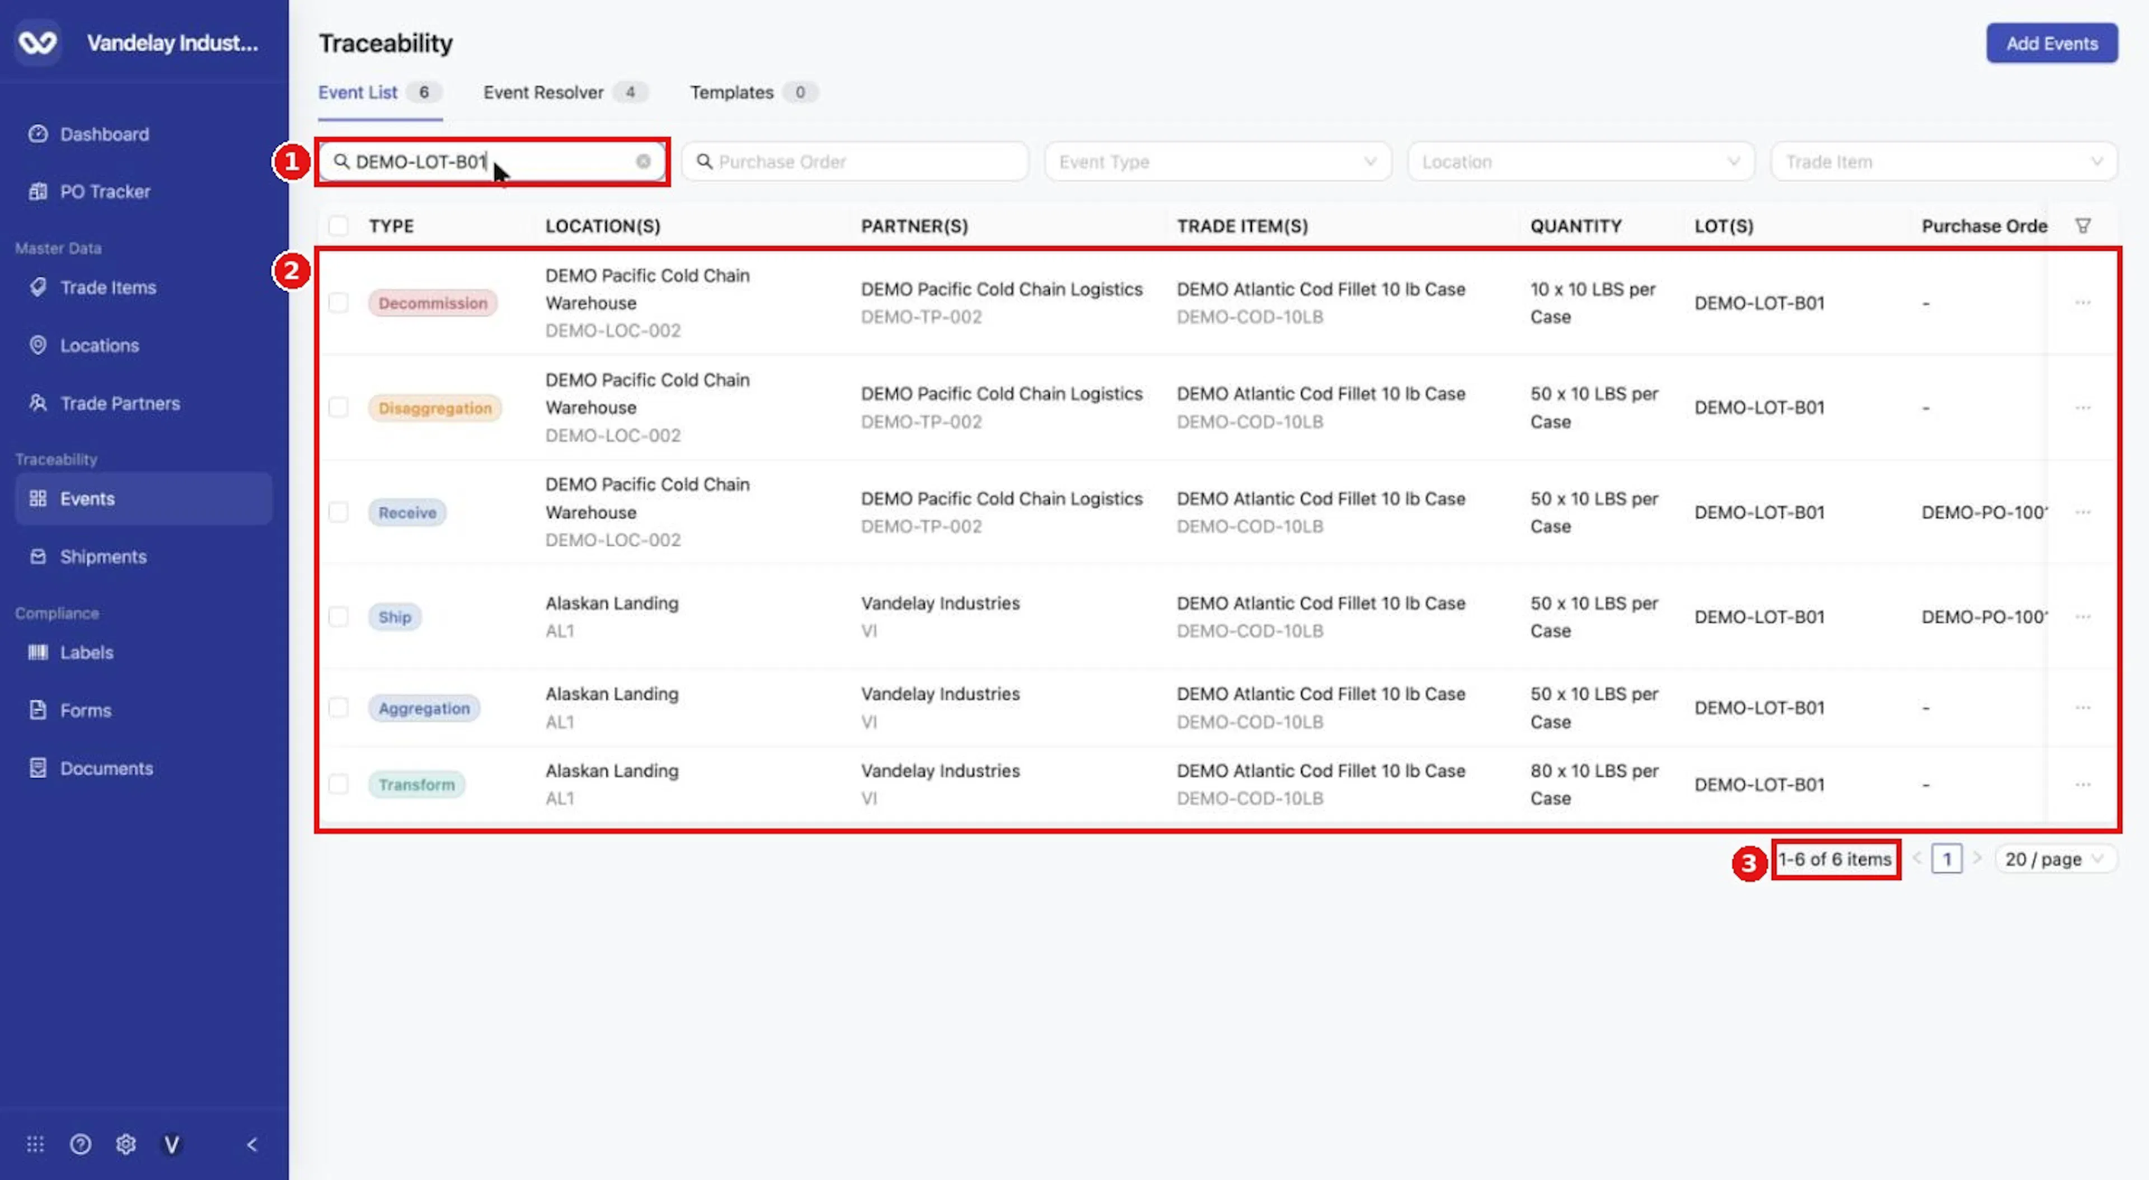The image size is (2149, 1180).
Task: Check the Ship row checkbox
Action: (x=338, y=617)
